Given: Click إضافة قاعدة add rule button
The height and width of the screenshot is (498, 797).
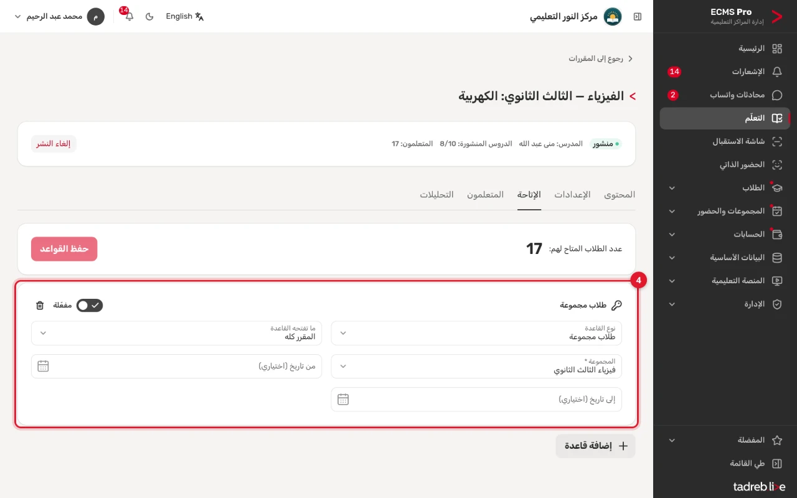Looking at the screenshot, I should [596, 446].
